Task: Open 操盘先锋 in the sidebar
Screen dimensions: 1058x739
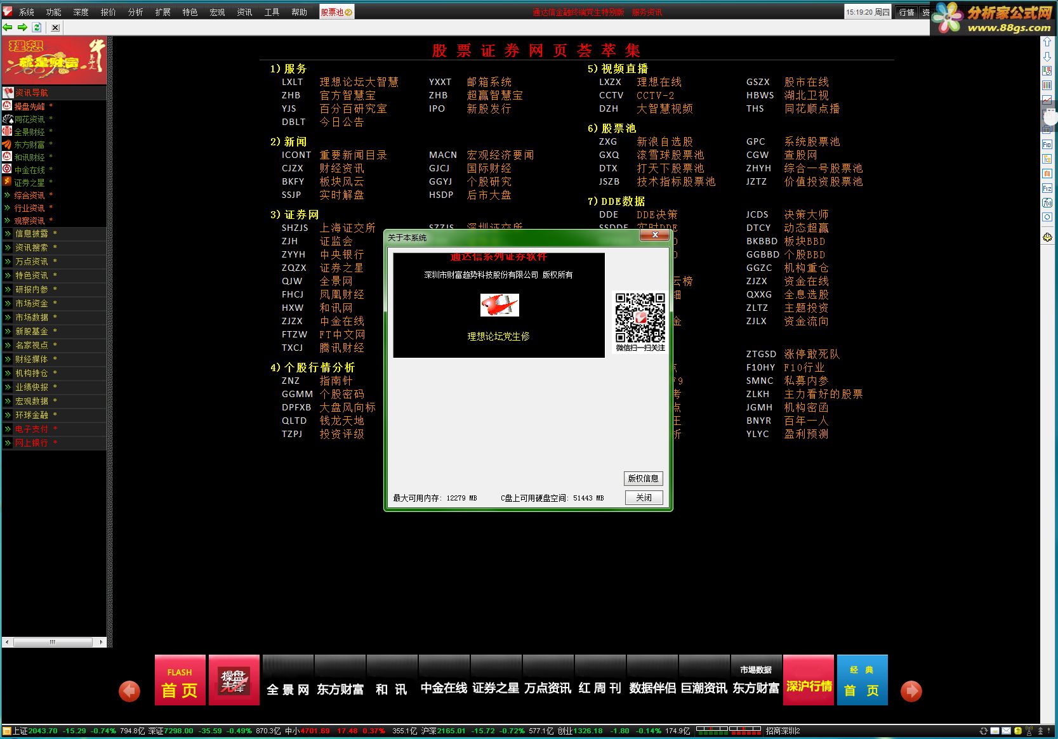Action: coord(30,107)
